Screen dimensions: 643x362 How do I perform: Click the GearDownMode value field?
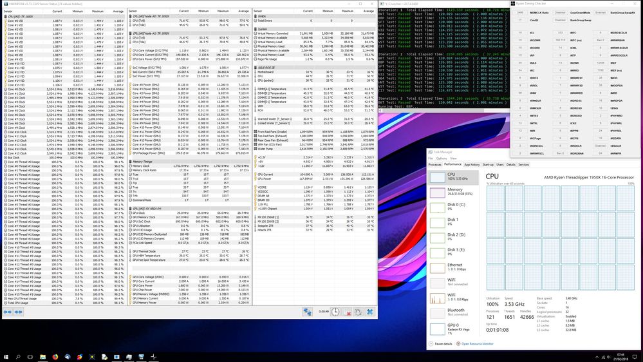click(x=560, y=13)
